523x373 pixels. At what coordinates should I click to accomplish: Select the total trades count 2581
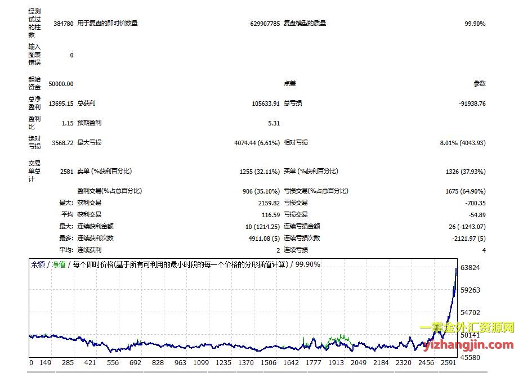point(66,172)
